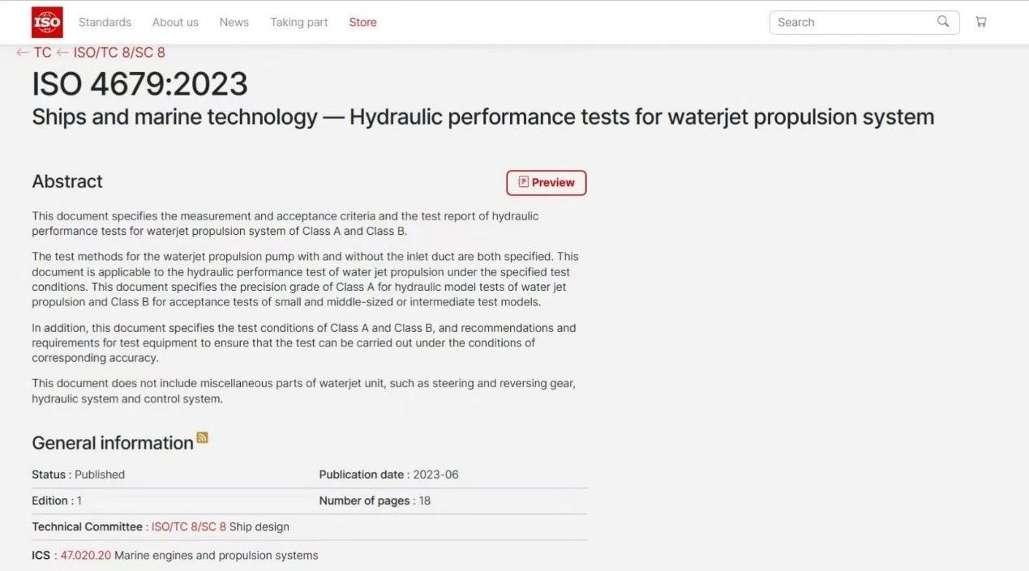Click the ISO 4679:2023 title heading
1029x571 pixels.
[x=139, y=84]
